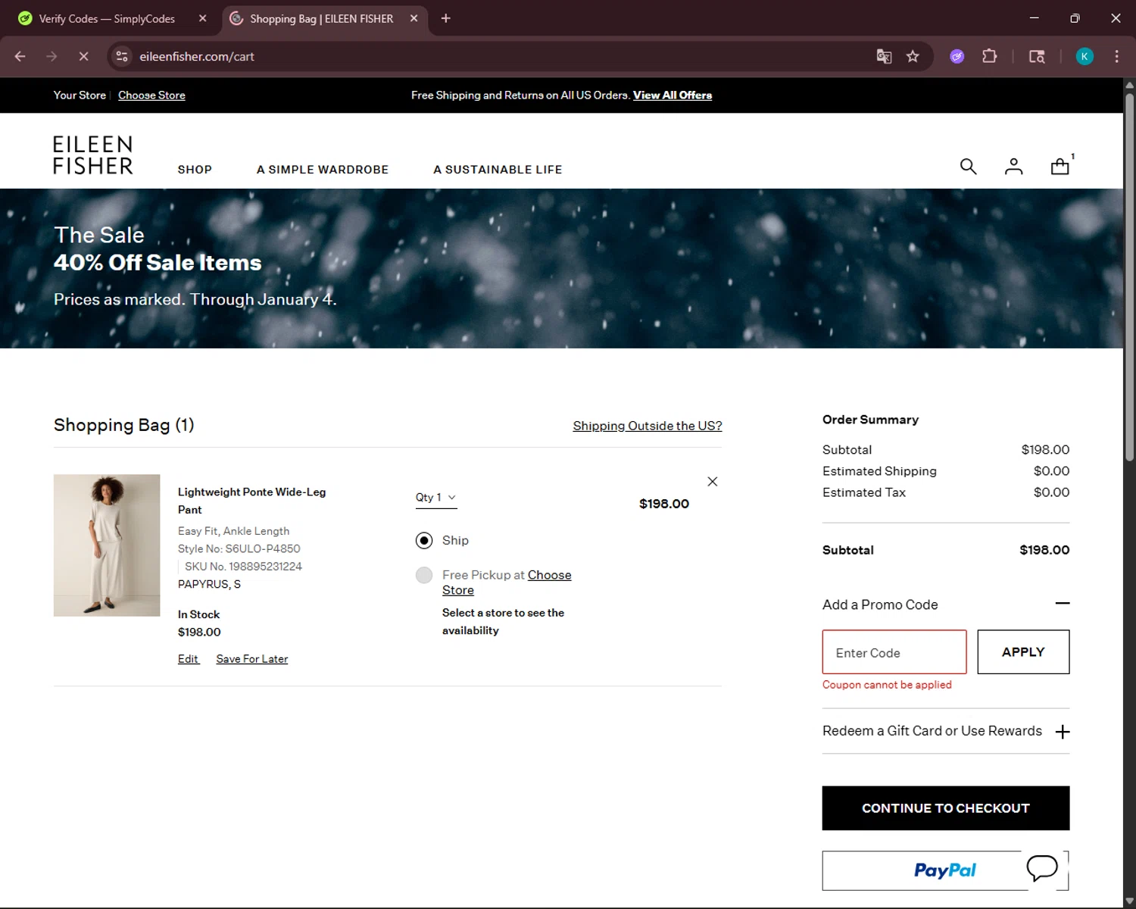The width and height of the screenshot is (1136, 909).
Task: Click Save For Later link
Action: click(252, 659)
